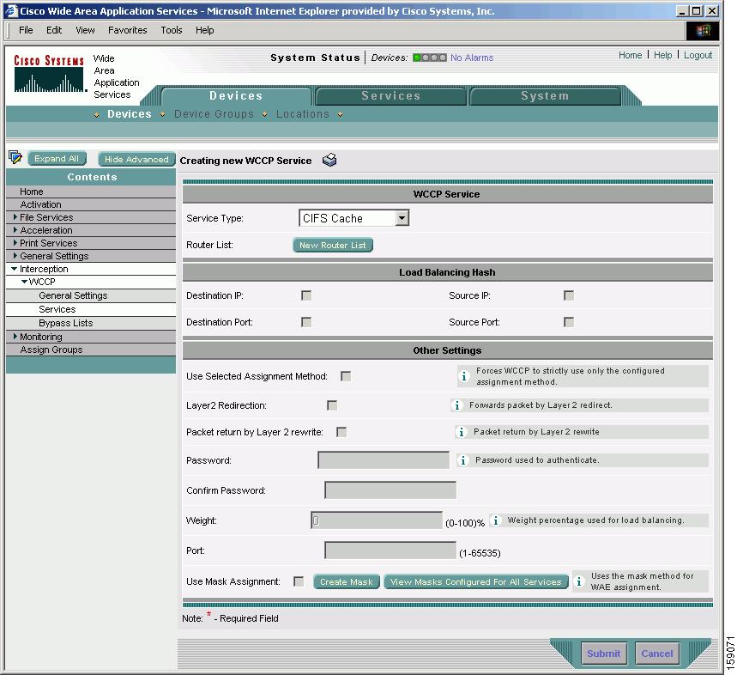737x675 pixels.
Task: Open the Device Groups submenu
Action: (x=214, y=114)
